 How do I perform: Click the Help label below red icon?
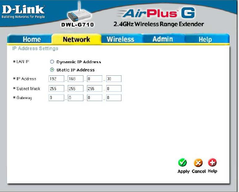[212, 171]
